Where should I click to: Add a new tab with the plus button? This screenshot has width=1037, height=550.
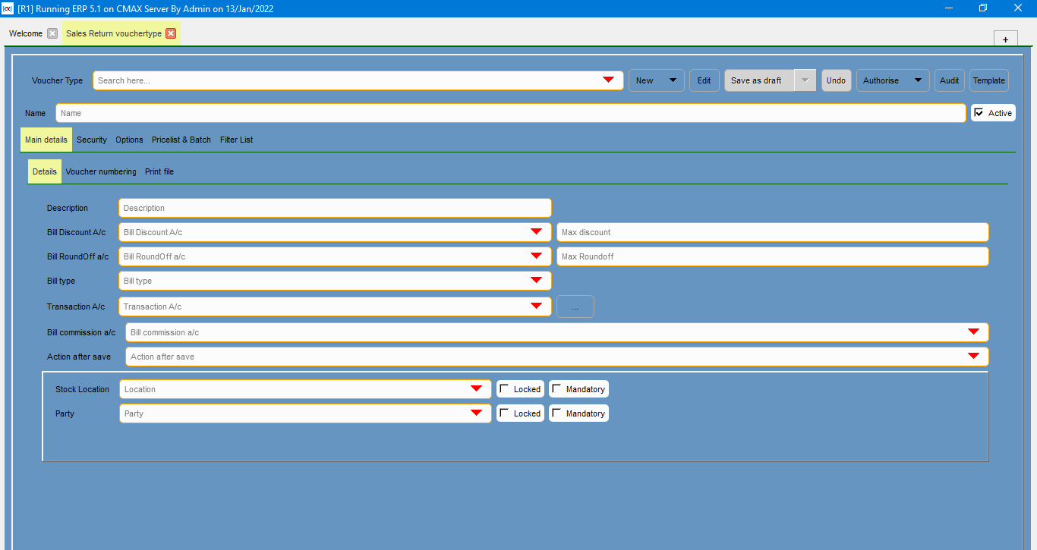(1005, 39)
